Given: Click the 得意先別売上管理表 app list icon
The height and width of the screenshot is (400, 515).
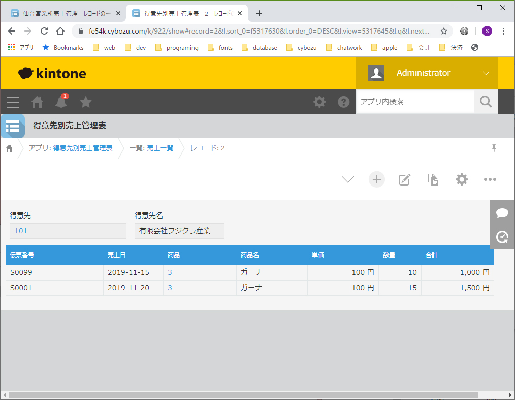Looking at the screenshot, I should point(13,126).
